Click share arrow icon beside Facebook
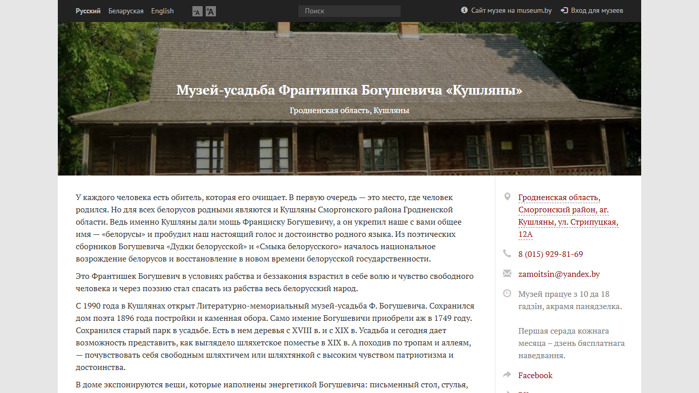 pos(507,375)
